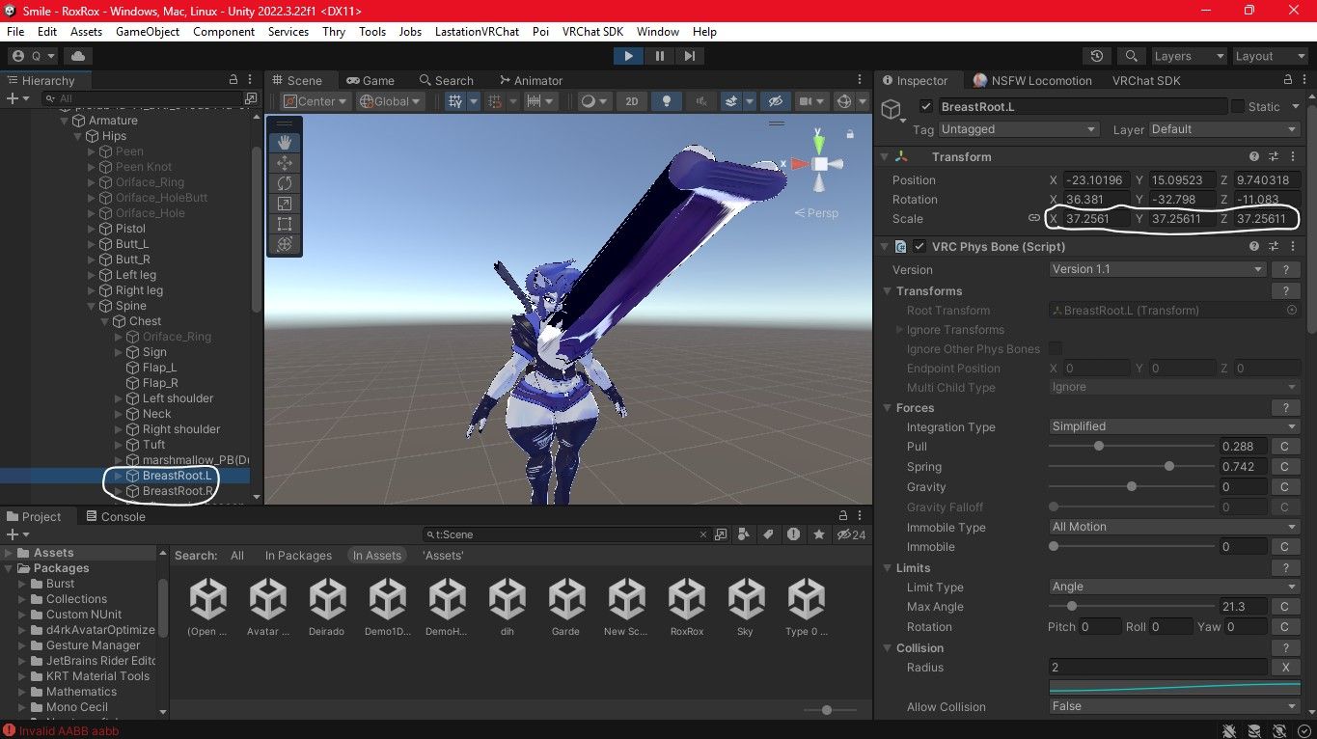Open the cloud services icon
1317x739 pixels.
[78, 56]
